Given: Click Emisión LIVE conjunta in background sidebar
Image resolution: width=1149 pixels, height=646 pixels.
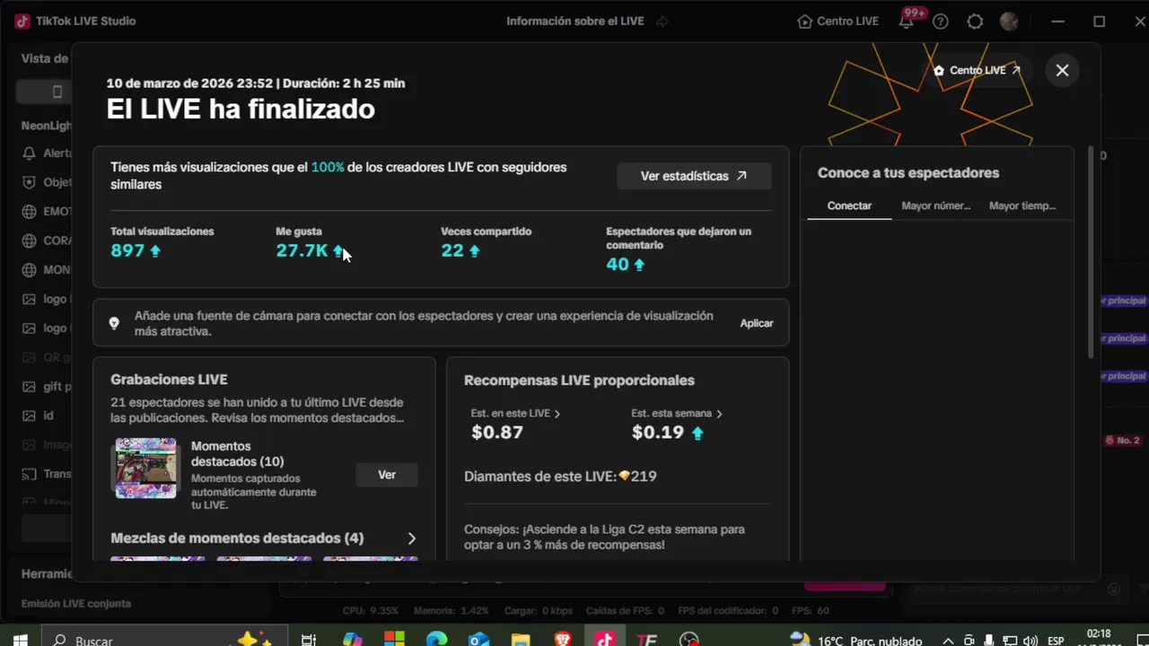Looking at the screenshot, I should click(x=76, y=604).
